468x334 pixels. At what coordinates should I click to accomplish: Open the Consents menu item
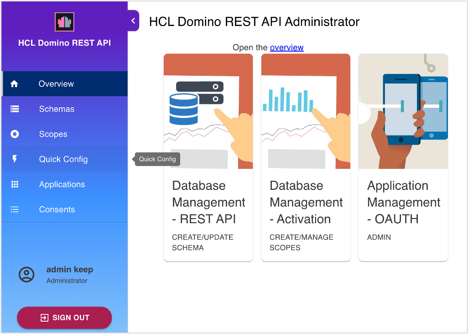click(65, 209)
